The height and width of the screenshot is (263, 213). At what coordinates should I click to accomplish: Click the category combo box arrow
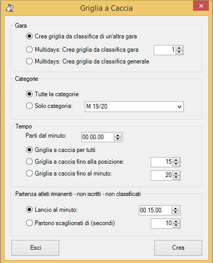(179, 107)
